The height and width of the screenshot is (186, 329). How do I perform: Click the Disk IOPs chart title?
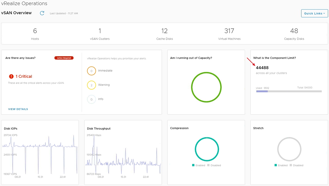tap(11, 128)
